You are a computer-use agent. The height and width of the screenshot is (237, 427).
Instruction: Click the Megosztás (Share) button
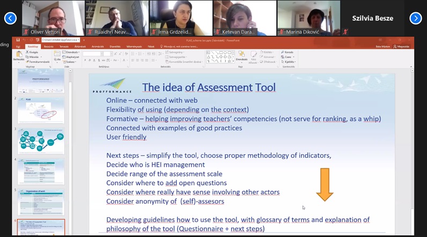(x=401, y=47)
